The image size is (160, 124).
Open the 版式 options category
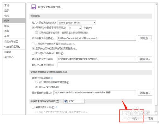pos(7,26)
